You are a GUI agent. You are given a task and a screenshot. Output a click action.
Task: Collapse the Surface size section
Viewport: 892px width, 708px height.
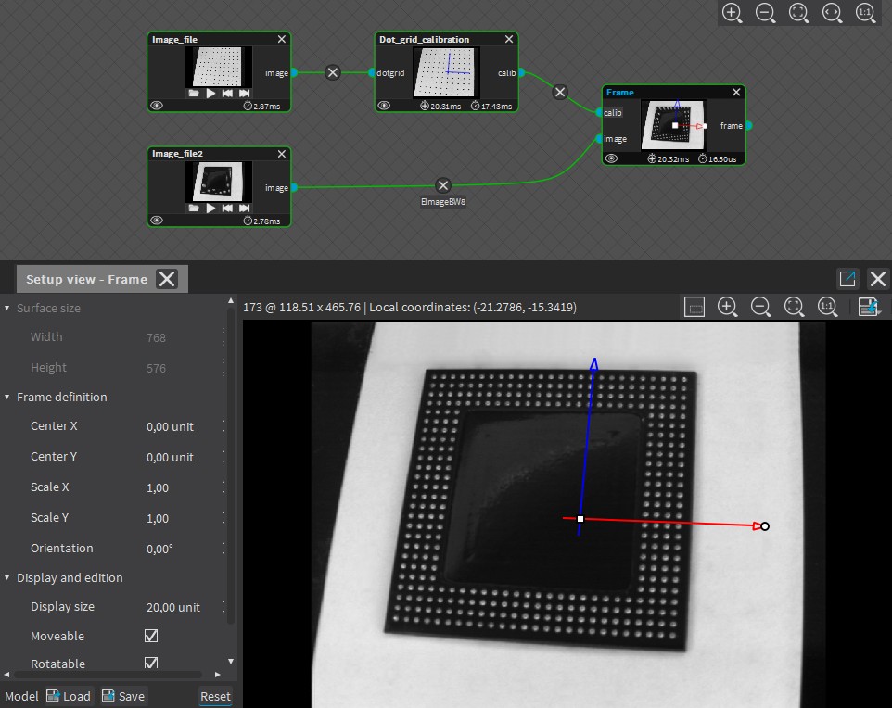coord(6,308)
